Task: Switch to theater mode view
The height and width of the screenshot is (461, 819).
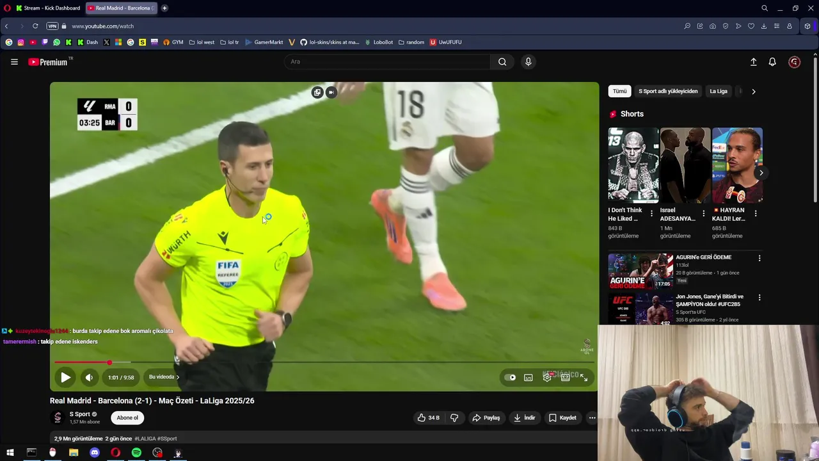Action: [x=566, y=378]
